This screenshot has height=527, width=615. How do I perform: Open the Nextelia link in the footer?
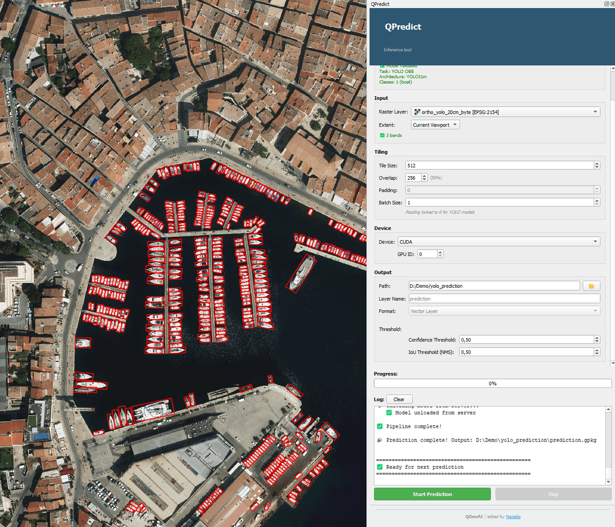[x=512, y=516]
